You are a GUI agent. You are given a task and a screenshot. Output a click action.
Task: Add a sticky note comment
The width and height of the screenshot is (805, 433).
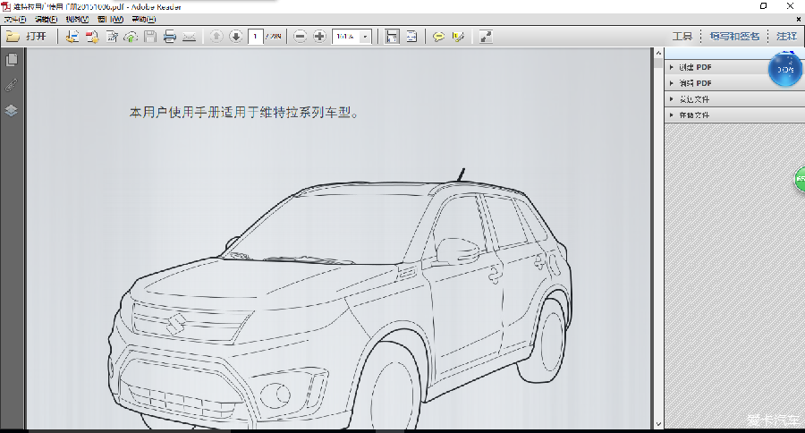pyautogui.click(x=438, y=37)
